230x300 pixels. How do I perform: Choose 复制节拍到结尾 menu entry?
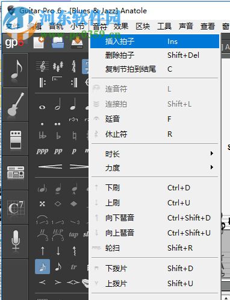pyautogui.click(x=155, y=69)
